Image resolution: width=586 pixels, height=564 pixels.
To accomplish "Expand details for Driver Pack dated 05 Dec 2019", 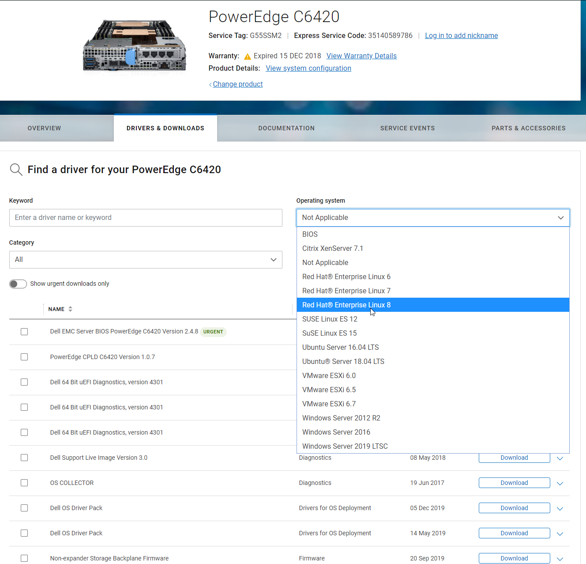I will tap(560, 508).
